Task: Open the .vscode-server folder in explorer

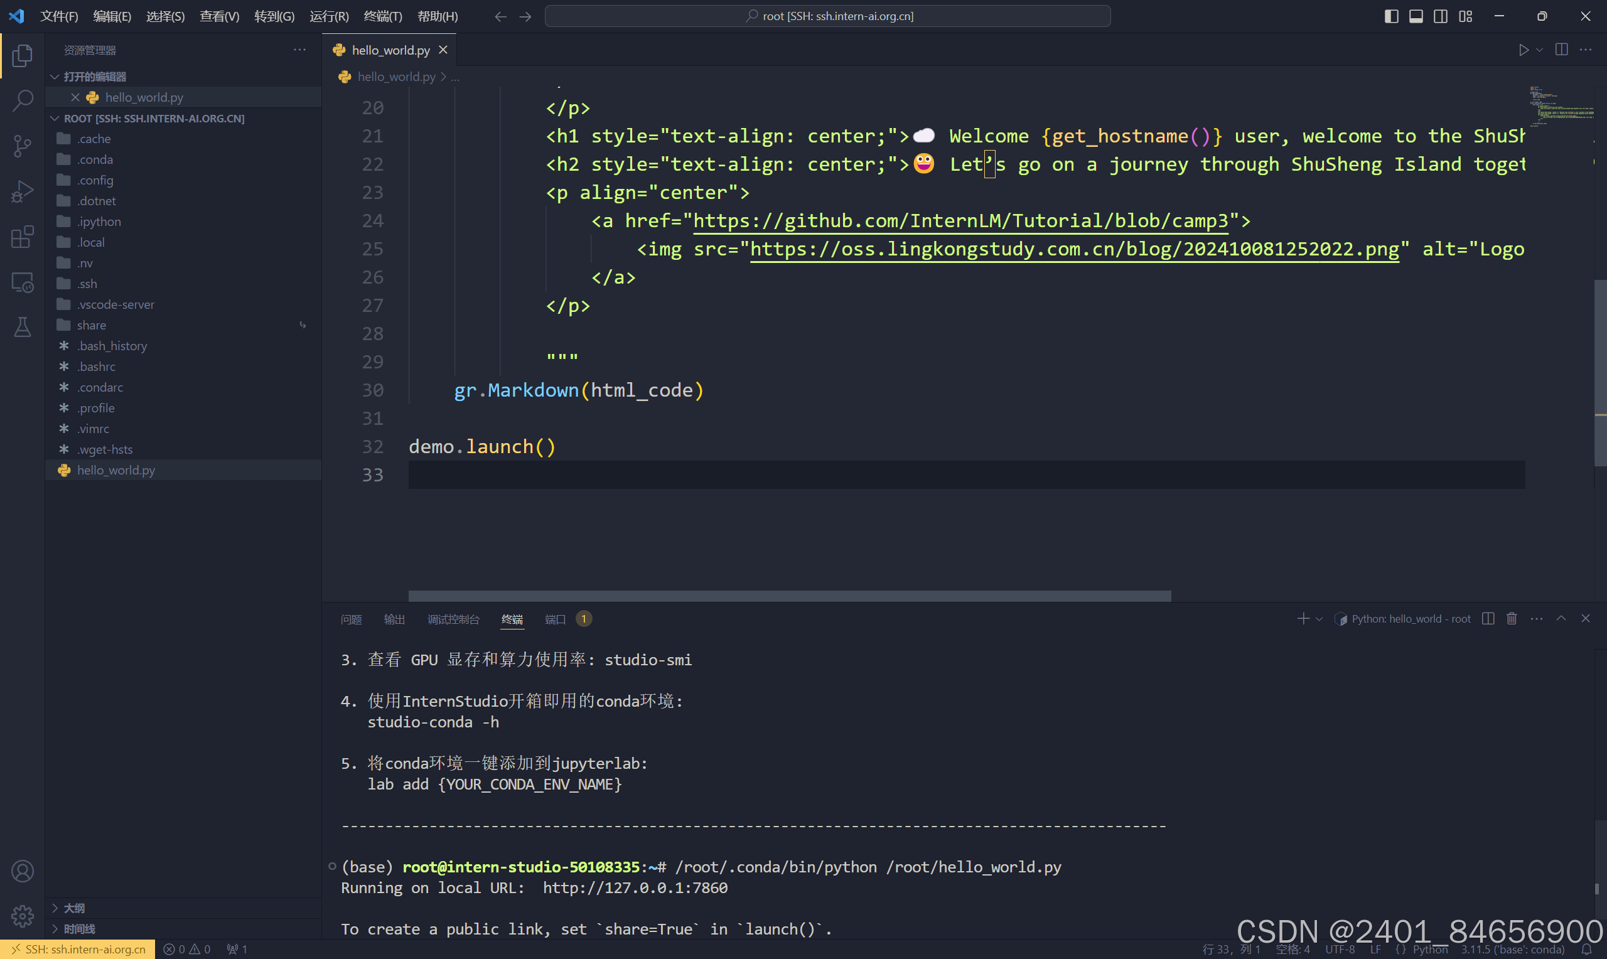Action: [x=116, y=304]
